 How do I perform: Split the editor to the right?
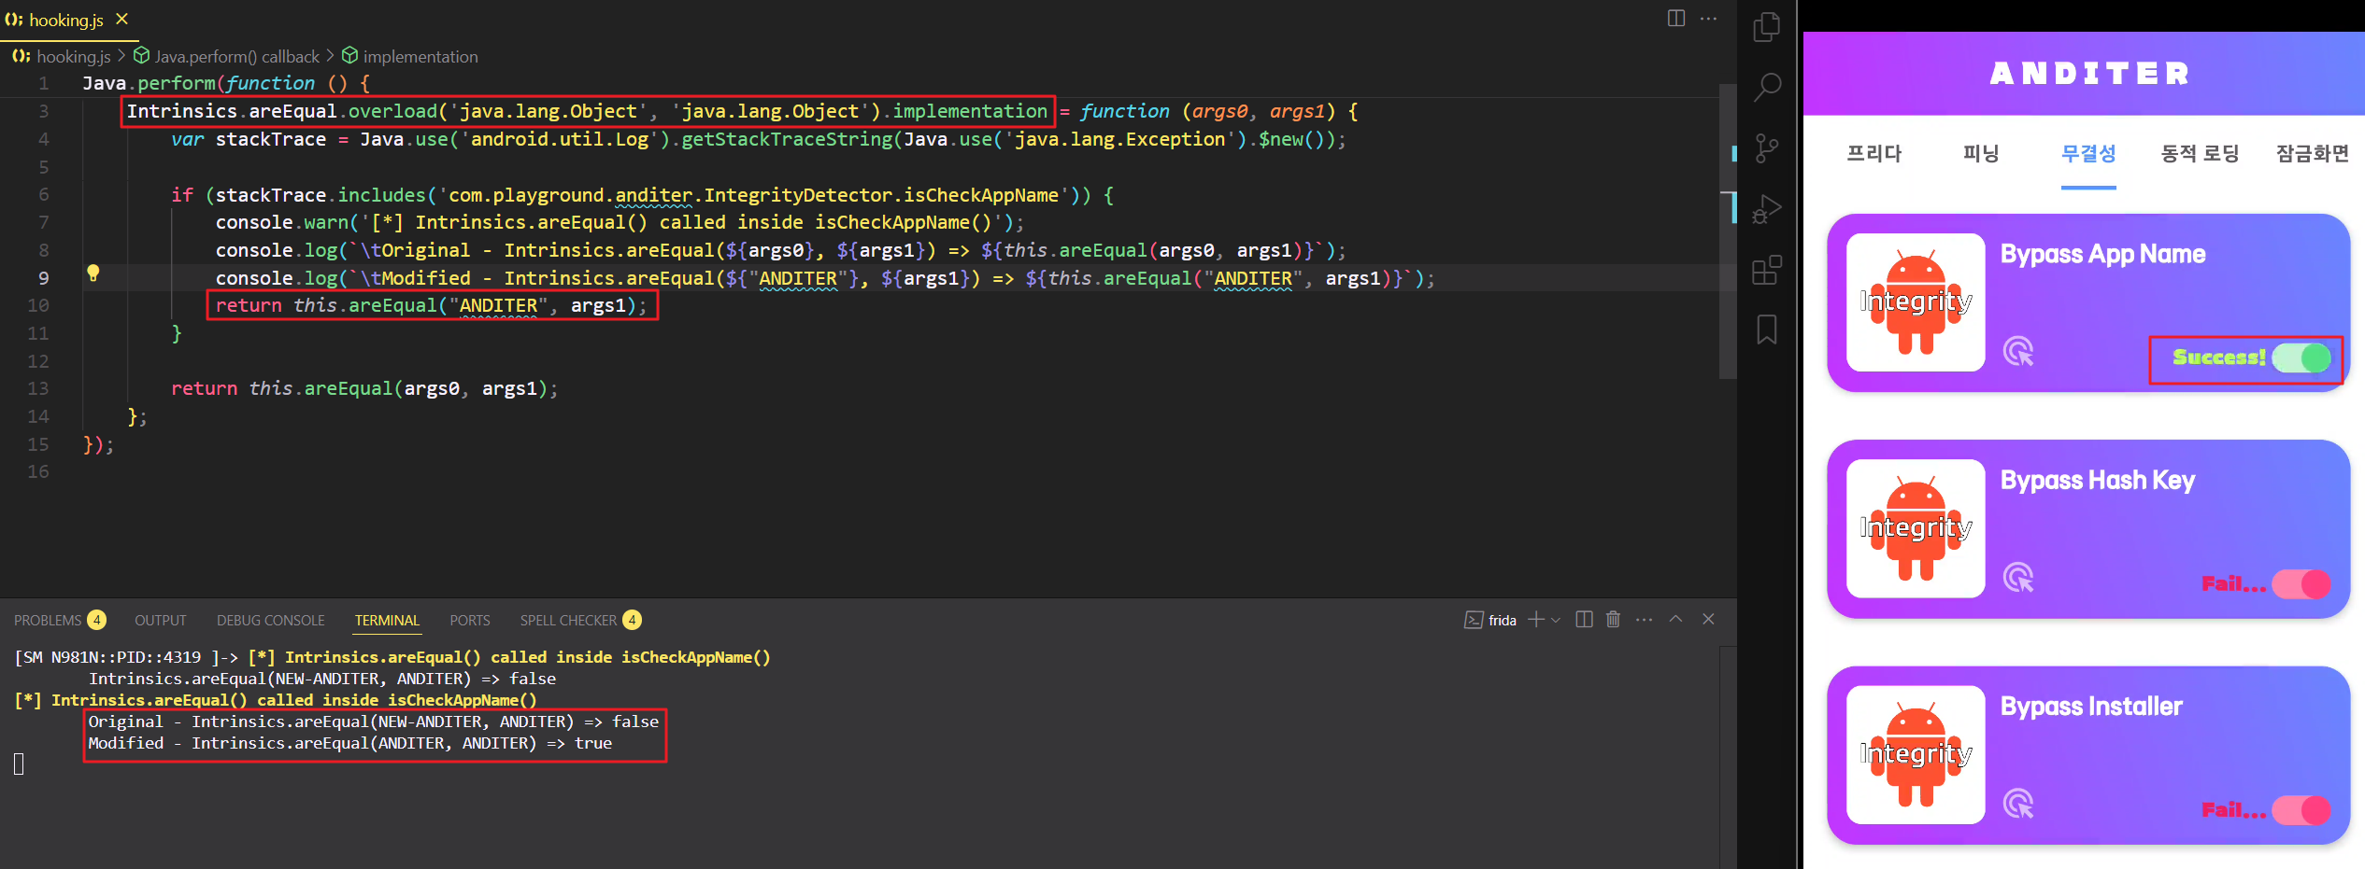click(x=1676, y=19)
